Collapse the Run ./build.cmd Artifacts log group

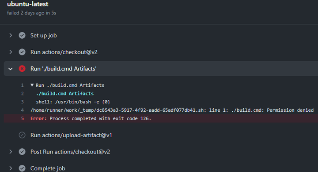(32, 85)
